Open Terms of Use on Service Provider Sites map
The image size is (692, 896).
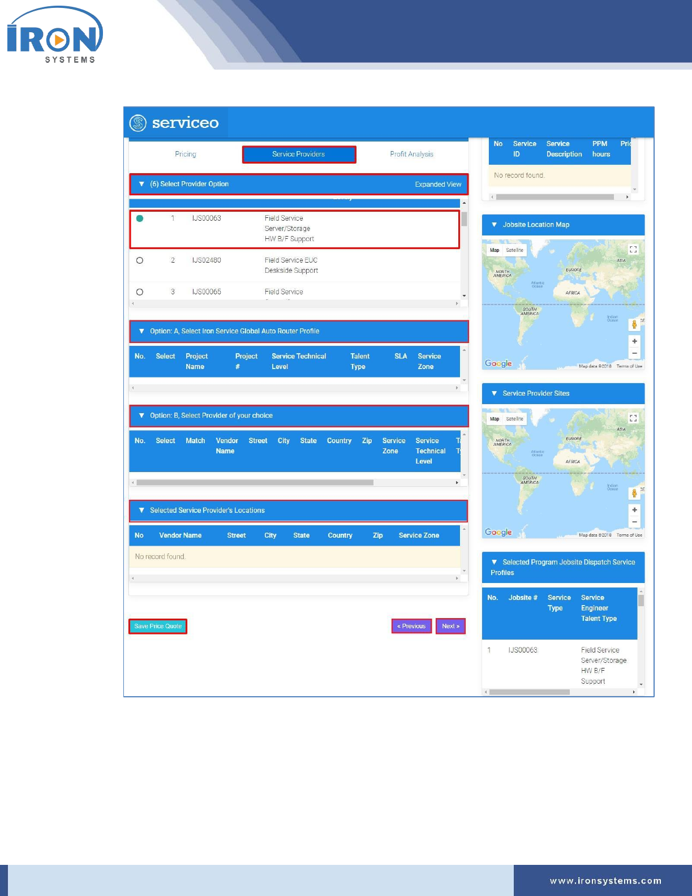pos(629,535)
